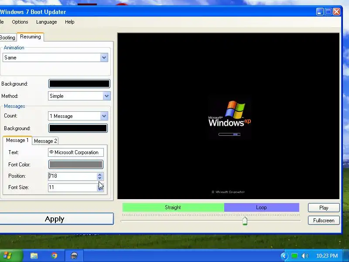
Task: Increase Position with the up arrow
Action: click(x=100, y=174)
